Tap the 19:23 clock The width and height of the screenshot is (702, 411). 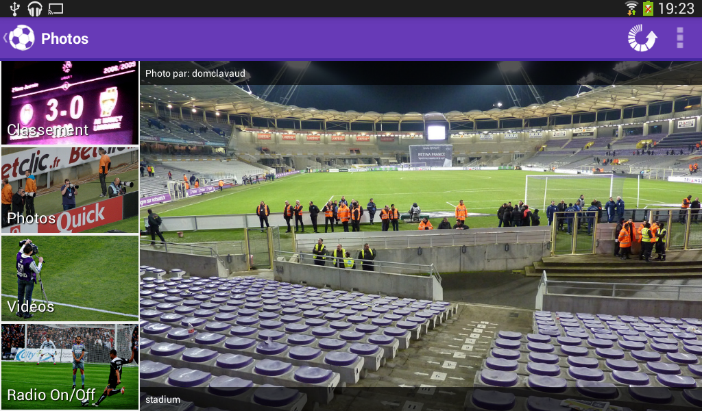click(676, 8)
